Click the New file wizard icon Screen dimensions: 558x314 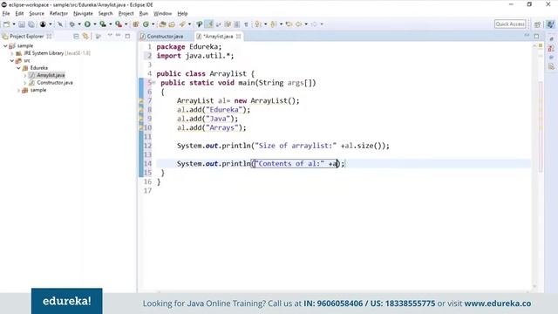[6, 24]
